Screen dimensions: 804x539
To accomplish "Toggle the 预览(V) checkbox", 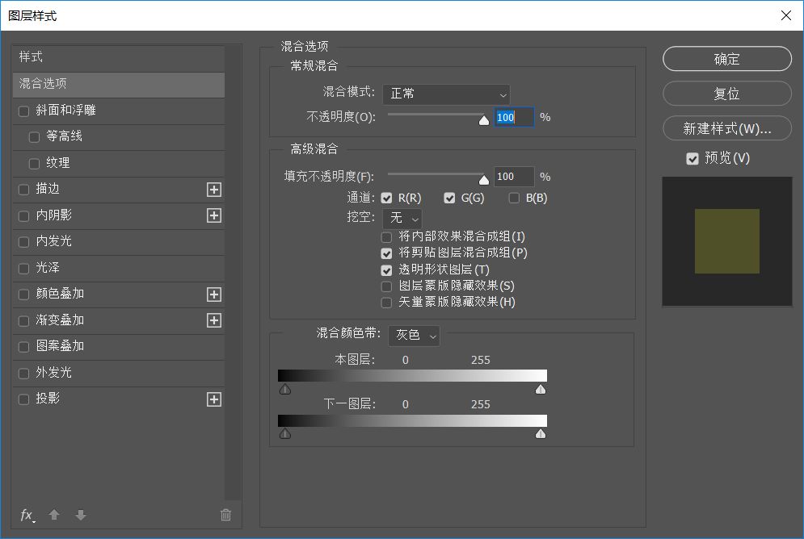I will point(692,159).
